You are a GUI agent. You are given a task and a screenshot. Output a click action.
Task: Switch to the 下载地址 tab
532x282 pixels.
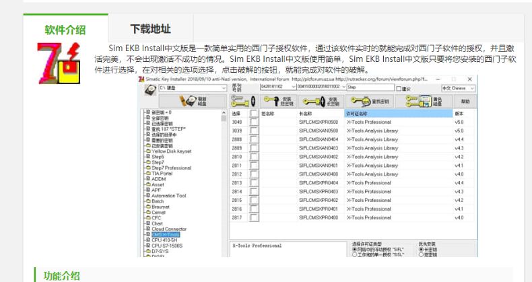pyautogui.click(x=151, y=29)
